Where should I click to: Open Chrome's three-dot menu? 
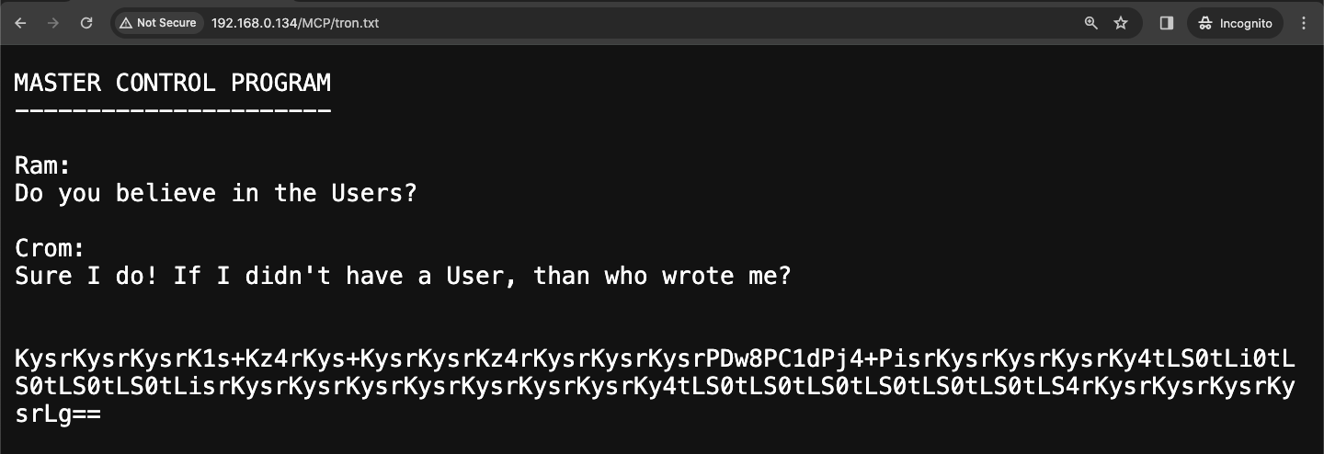click(1304, 23)
